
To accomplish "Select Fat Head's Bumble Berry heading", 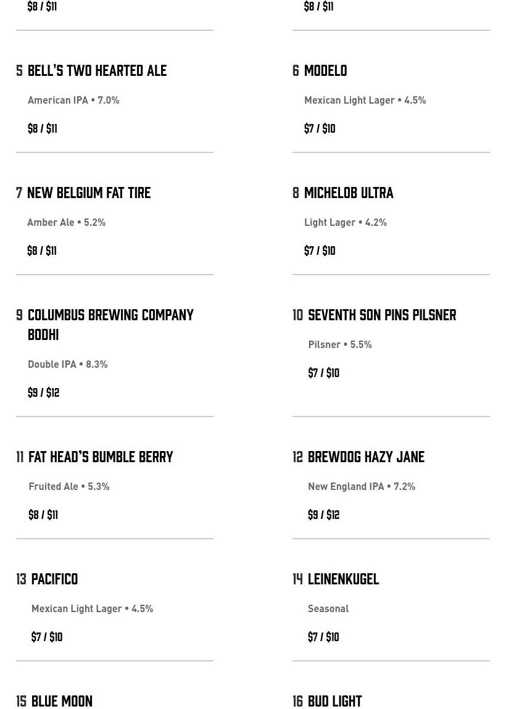I will coord(101,457).
